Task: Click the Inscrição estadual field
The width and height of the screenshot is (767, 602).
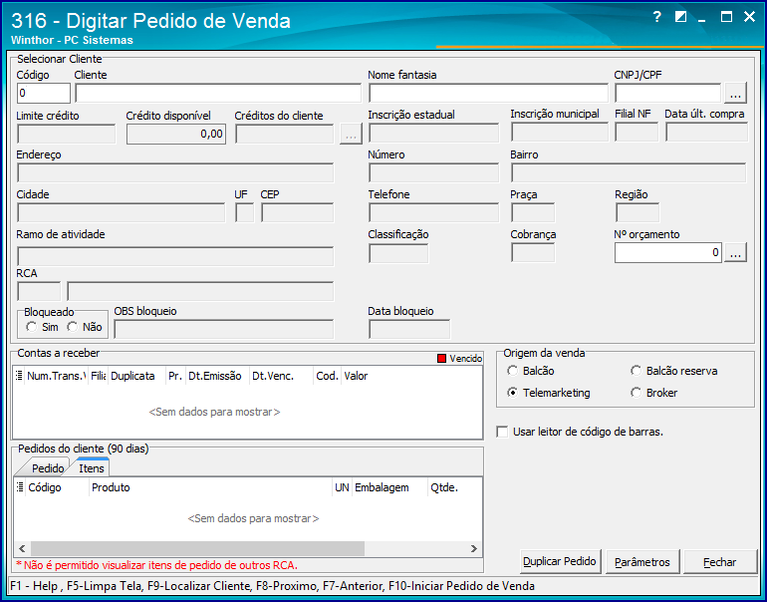Action: tap(434, 134)
